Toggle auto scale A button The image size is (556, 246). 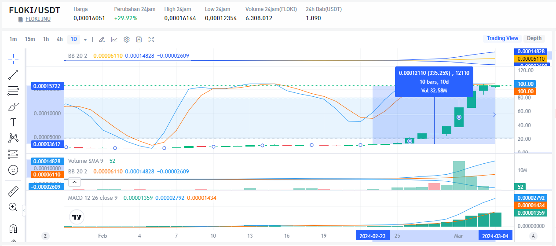(x=533, y=236)
